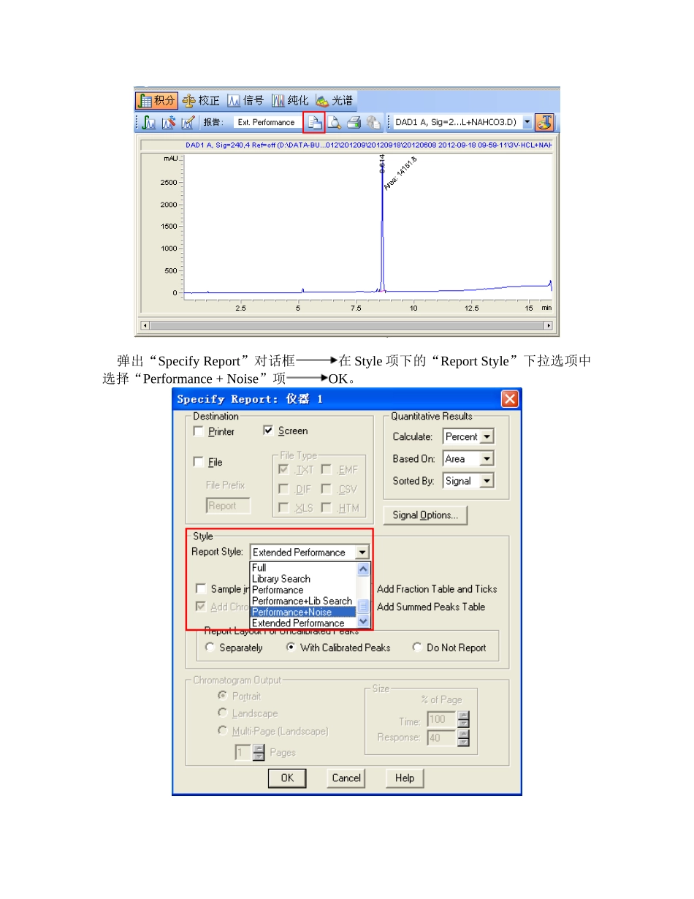
Task: Click the report preview magnifier icon
Action: [x=334, y=123]
